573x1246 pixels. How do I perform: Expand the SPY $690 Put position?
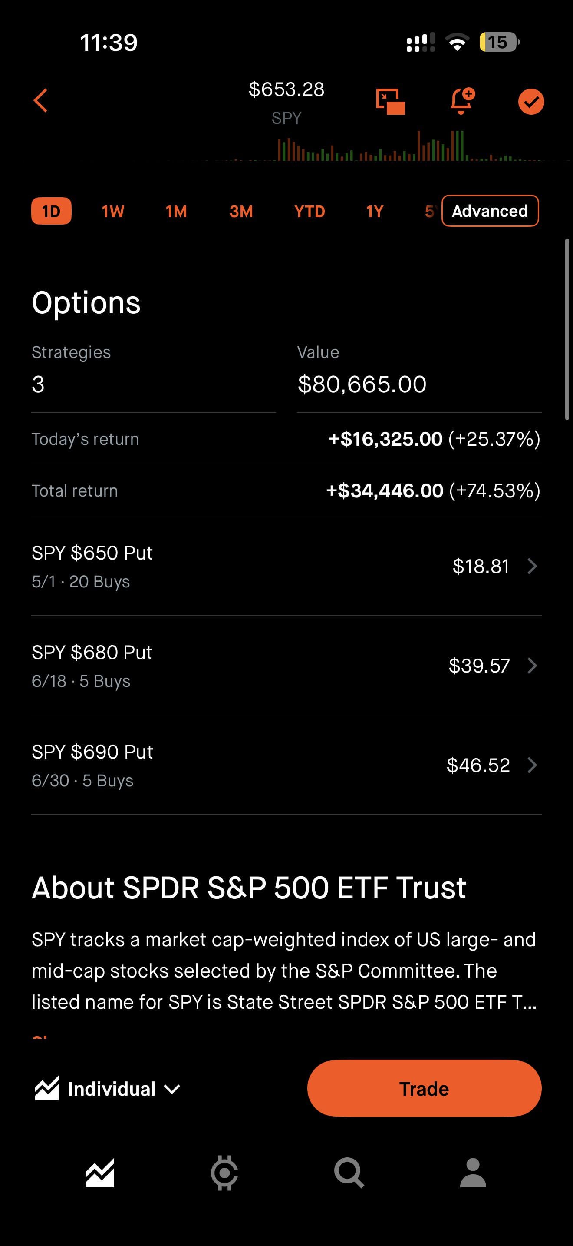tap(286, 765)
